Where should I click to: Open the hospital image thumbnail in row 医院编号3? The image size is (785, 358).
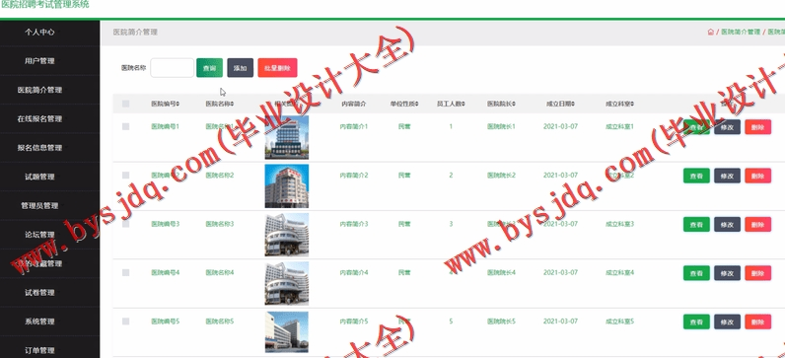(287, 235)
